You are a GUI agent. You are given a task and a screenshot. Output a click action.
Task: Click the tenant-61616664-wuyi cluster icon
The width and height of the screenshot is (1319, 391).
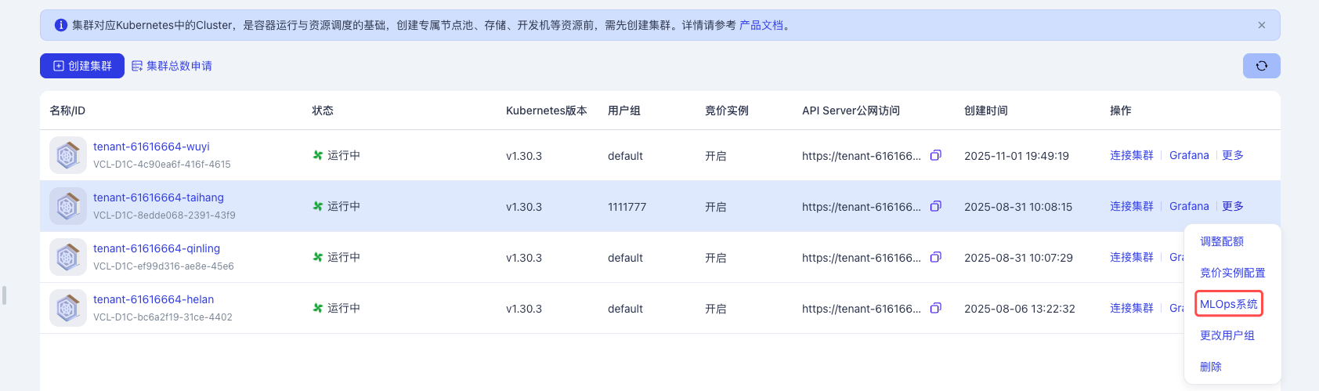tap(68, 155)
